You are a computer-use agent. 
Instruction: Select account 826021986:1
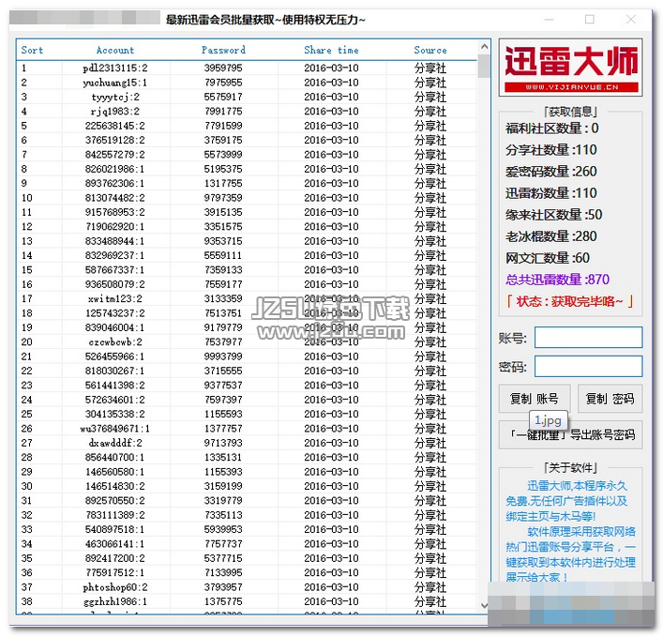pos(115,169)
